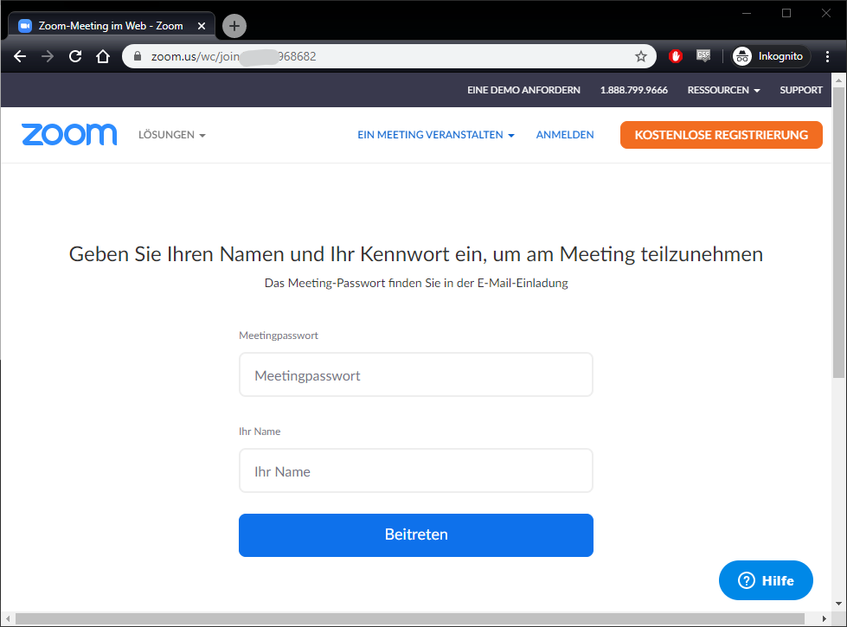Open Chrome three-dot menu
Image resolution: width=847 pixels, height=627 pixels.
(828, 56)
